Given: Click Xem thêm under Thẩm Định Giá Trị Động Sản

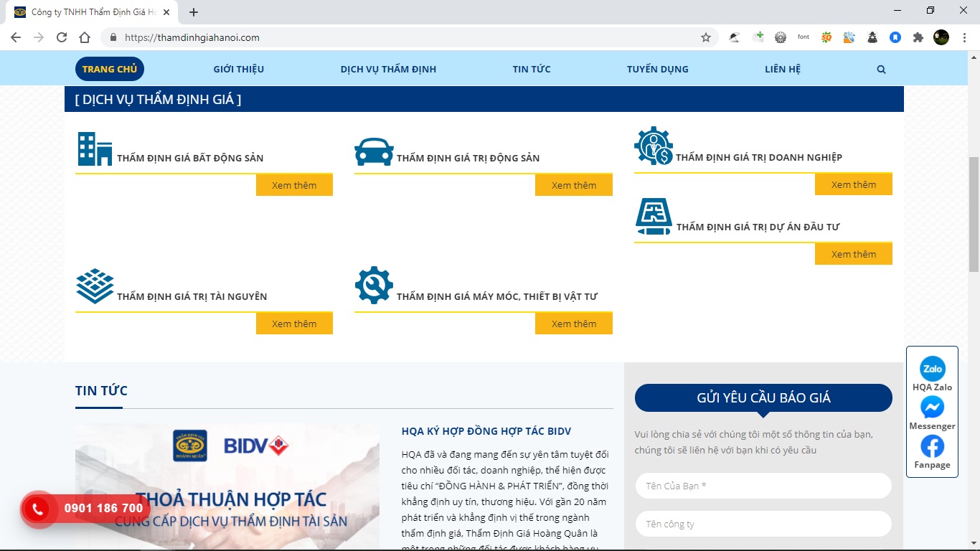Looking at the screenshot, I should point(574,185).
